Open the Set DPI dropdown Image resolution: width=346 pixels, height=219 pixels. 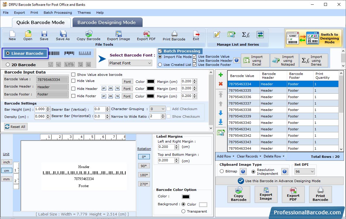click(x=304, y=172)
